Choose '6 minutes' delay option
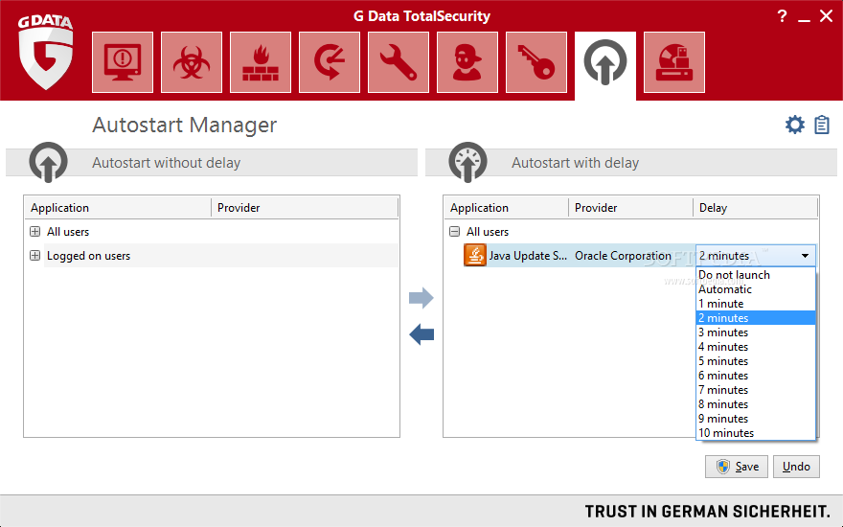Screen dimensions: 843x527 coord(756,376)
